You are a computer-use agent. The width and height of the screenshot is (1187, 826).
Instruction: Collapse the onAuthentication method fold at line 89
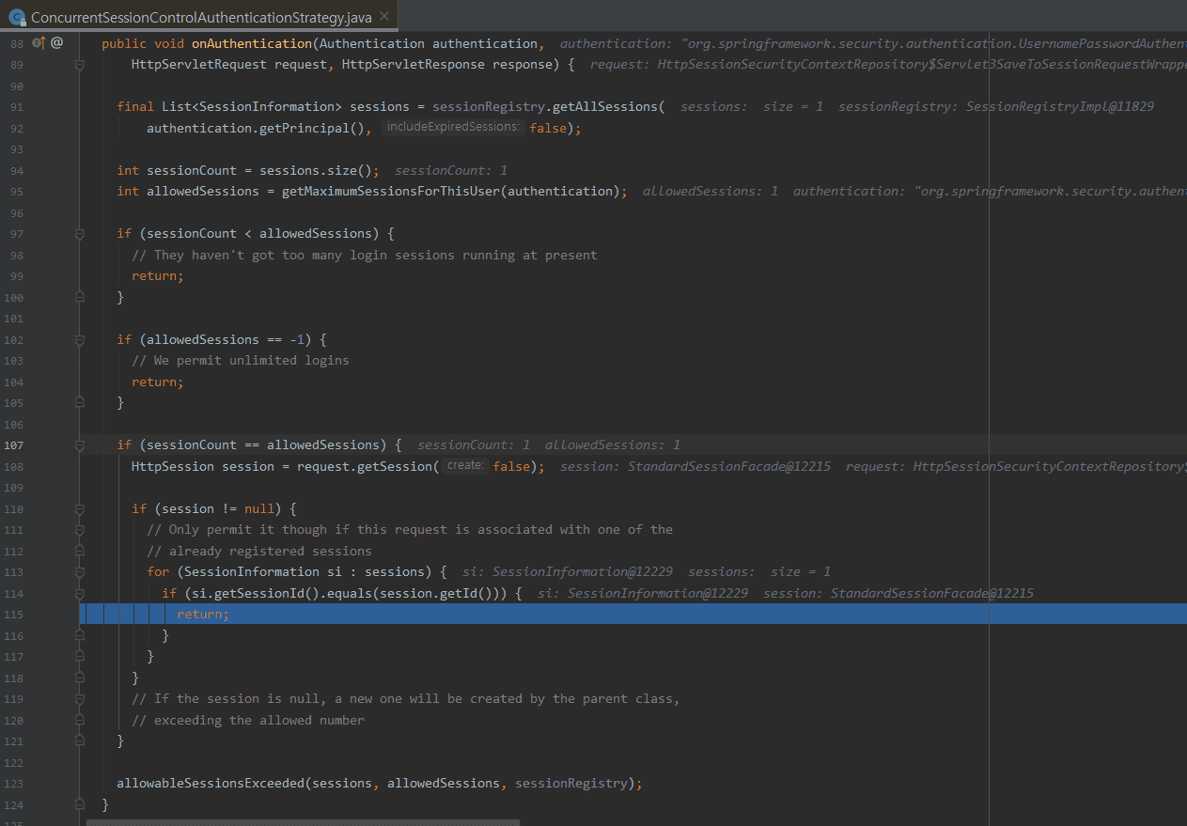click(x=80, y=65)
